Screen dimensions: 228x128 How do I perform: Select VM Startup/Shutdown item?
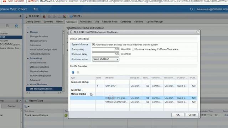click(44, 89)
